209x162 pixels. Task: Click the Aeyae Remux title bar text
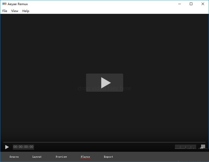18,4
